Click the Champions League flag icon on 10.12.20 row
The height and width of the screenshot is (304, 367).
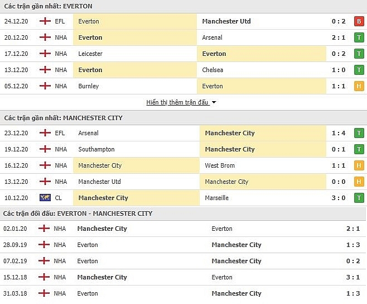pyautogui.click(x=45, y=198)
